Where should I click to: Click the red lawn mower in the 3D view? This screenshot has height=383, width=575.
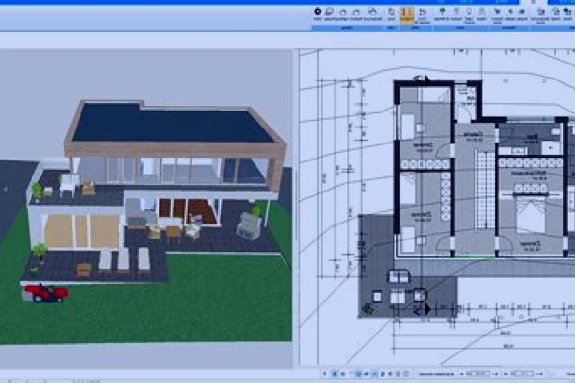pos(46,293)
